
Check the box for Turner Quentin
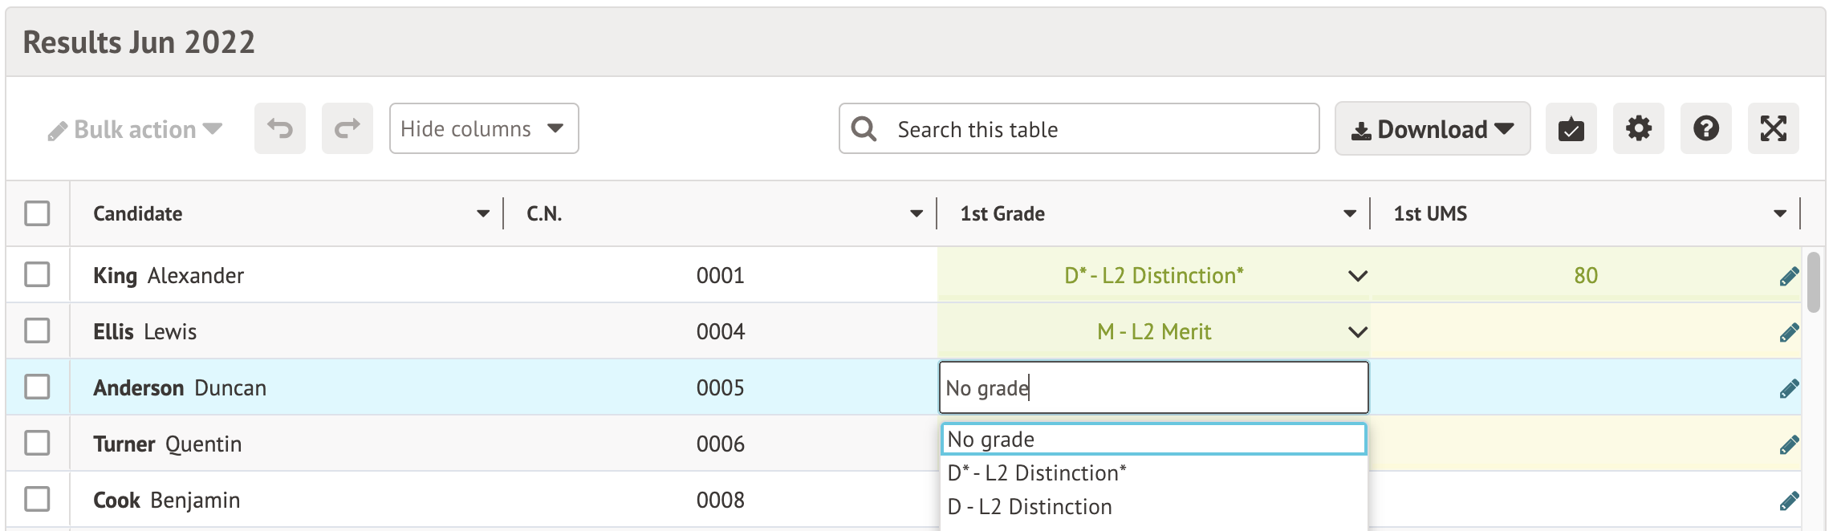(x=37, y=443)
